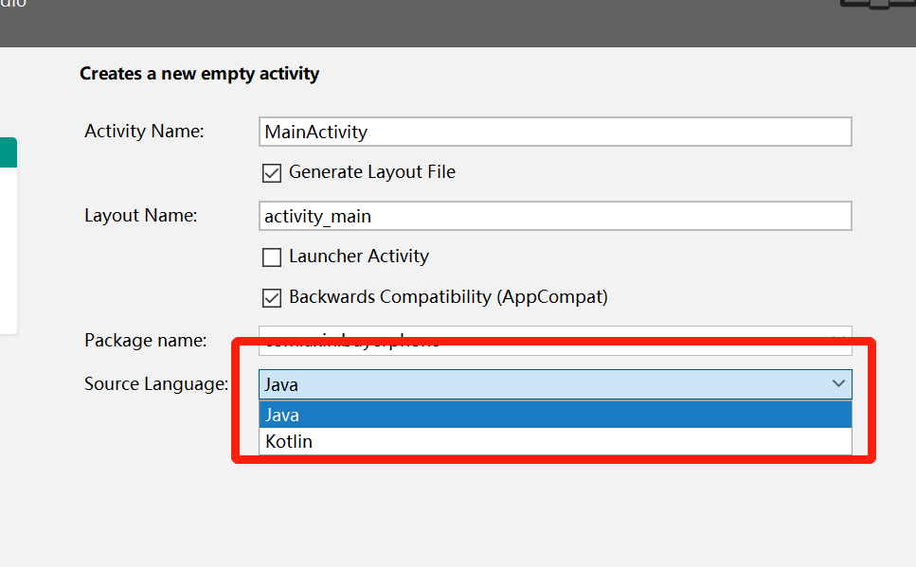Screen dimensions: 916x567
Task: Click the Layout Name label
Action: (x=141, y=216)
